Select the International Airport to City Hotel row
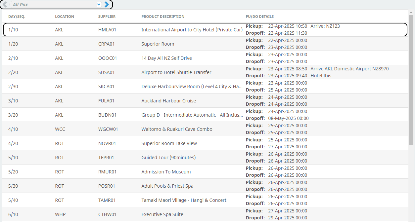415x222 pixels. point(192,30)
